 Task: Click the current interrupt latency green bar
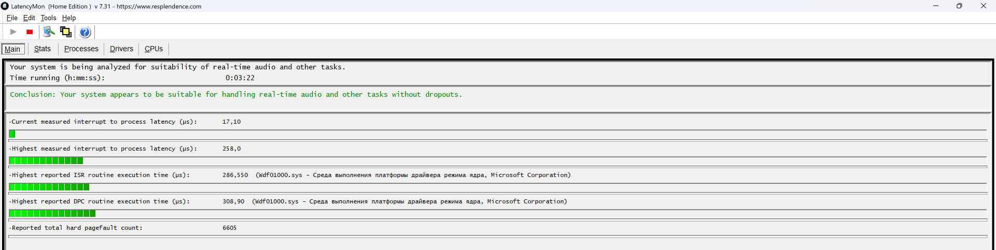[x=12, y=134]
